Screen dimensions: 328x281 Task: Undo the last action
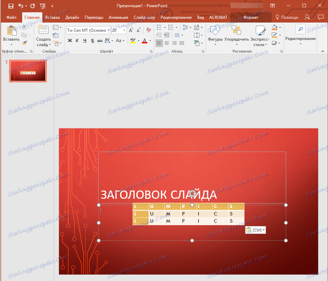pyautogui.click(x=21, y=6)
